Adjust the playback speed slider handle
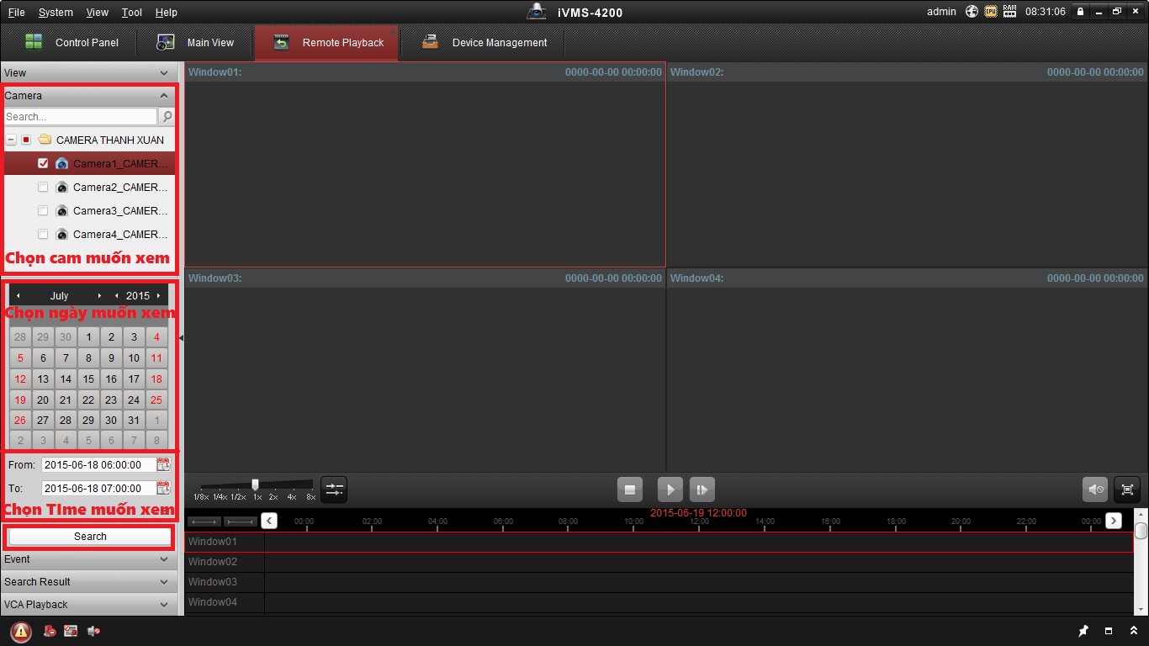The width and height of the screenshot is (1149, 646). click(x=255, y=484)
